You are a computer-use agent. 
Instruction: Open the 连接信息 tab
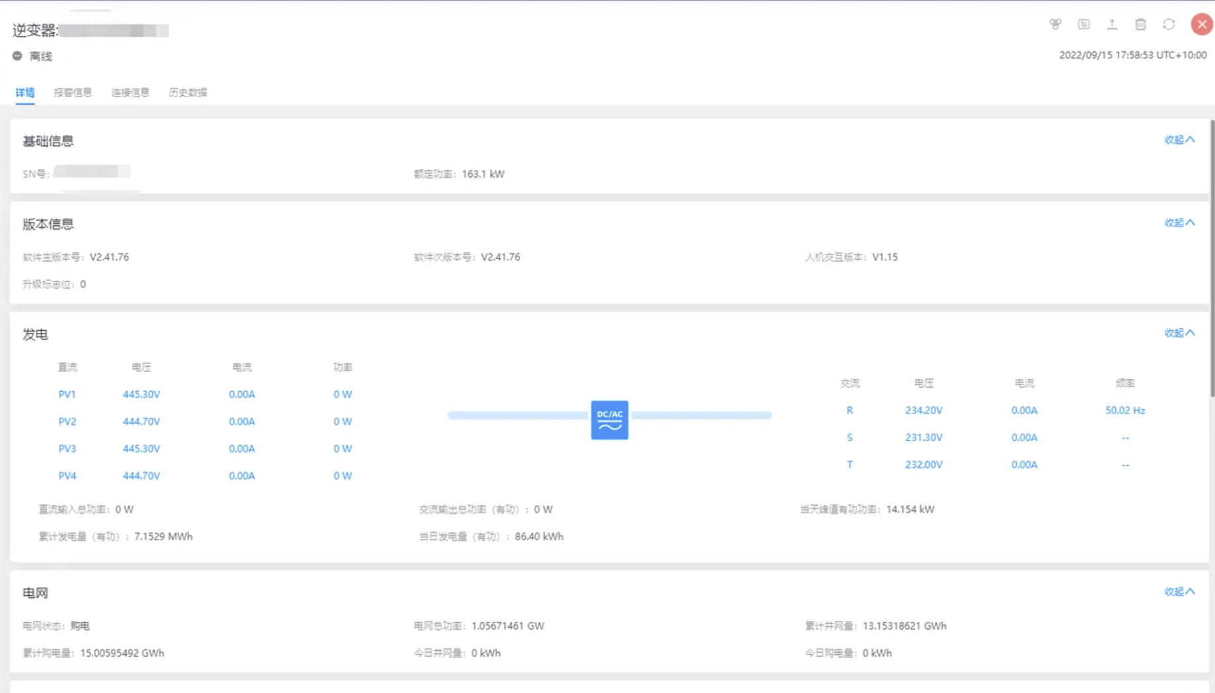(130, 92)
